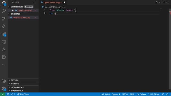Open the Accounts menu icon
Screen dimensions: 171x96
pos(4,81)
